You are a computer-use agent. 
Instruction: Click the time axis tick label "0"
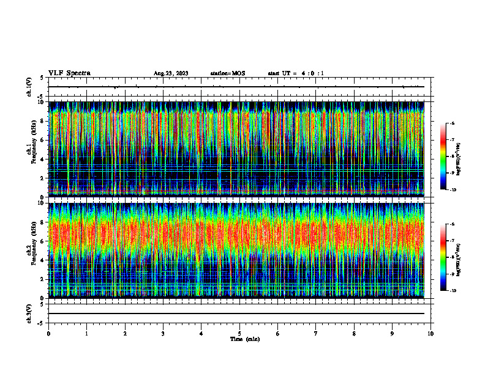pyautogui.click(x=48, y=334)
